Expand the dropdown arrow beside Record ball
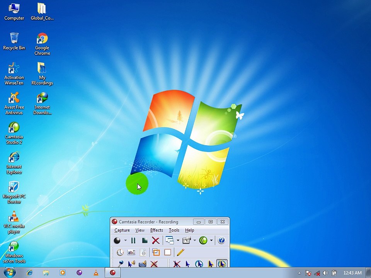This screenshot has height=278, width=371. click(125, 241)
